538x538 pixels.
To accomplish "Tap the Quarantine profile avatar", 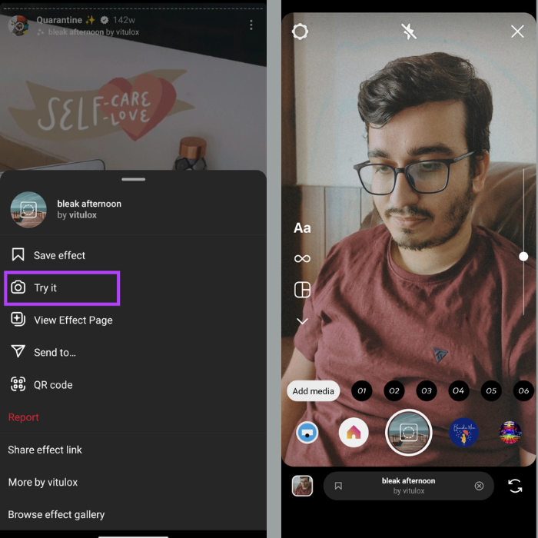I will tap(18, 25).
